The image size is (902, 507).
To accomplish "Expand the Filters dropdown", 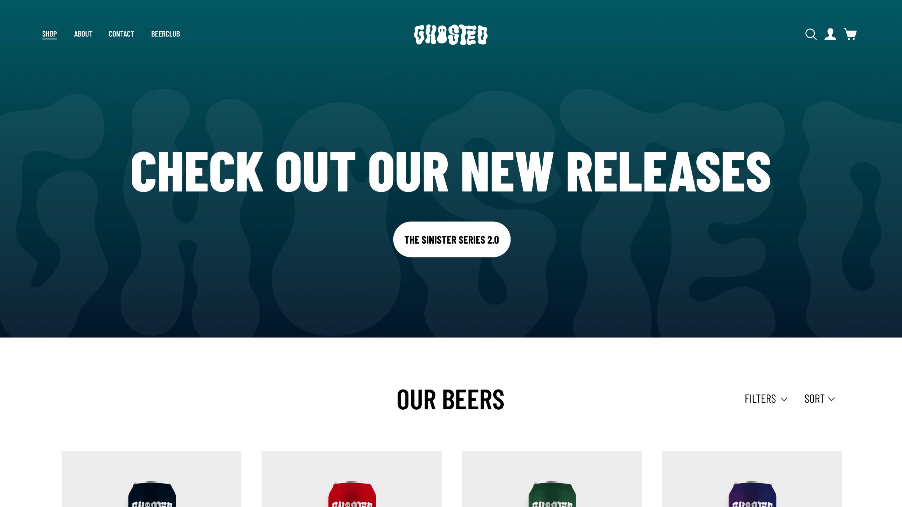I will tap(766, 399).
